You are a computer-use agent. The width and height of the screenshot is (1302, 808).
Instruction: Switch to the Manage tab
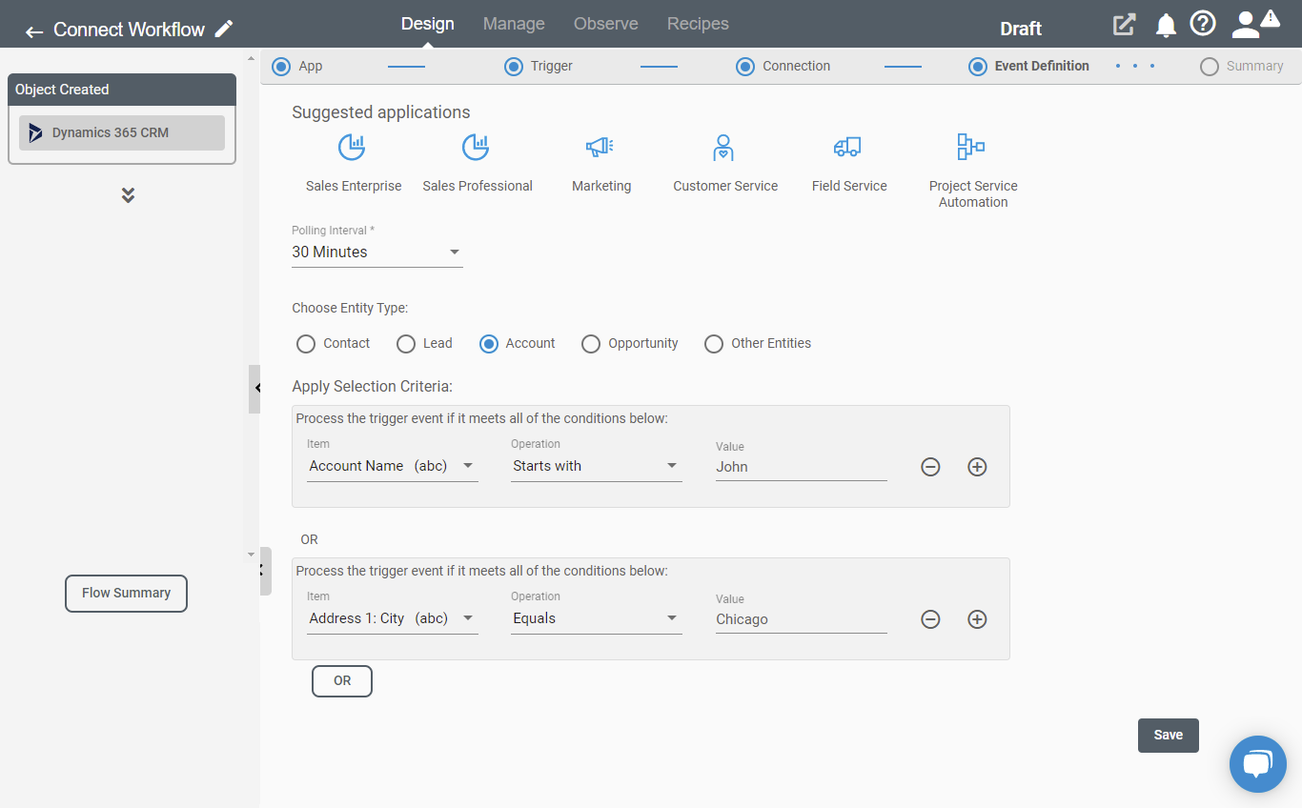point(514,24)
